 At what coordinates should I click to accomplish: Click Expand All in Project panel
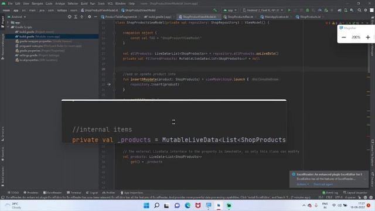pos(76,17)
